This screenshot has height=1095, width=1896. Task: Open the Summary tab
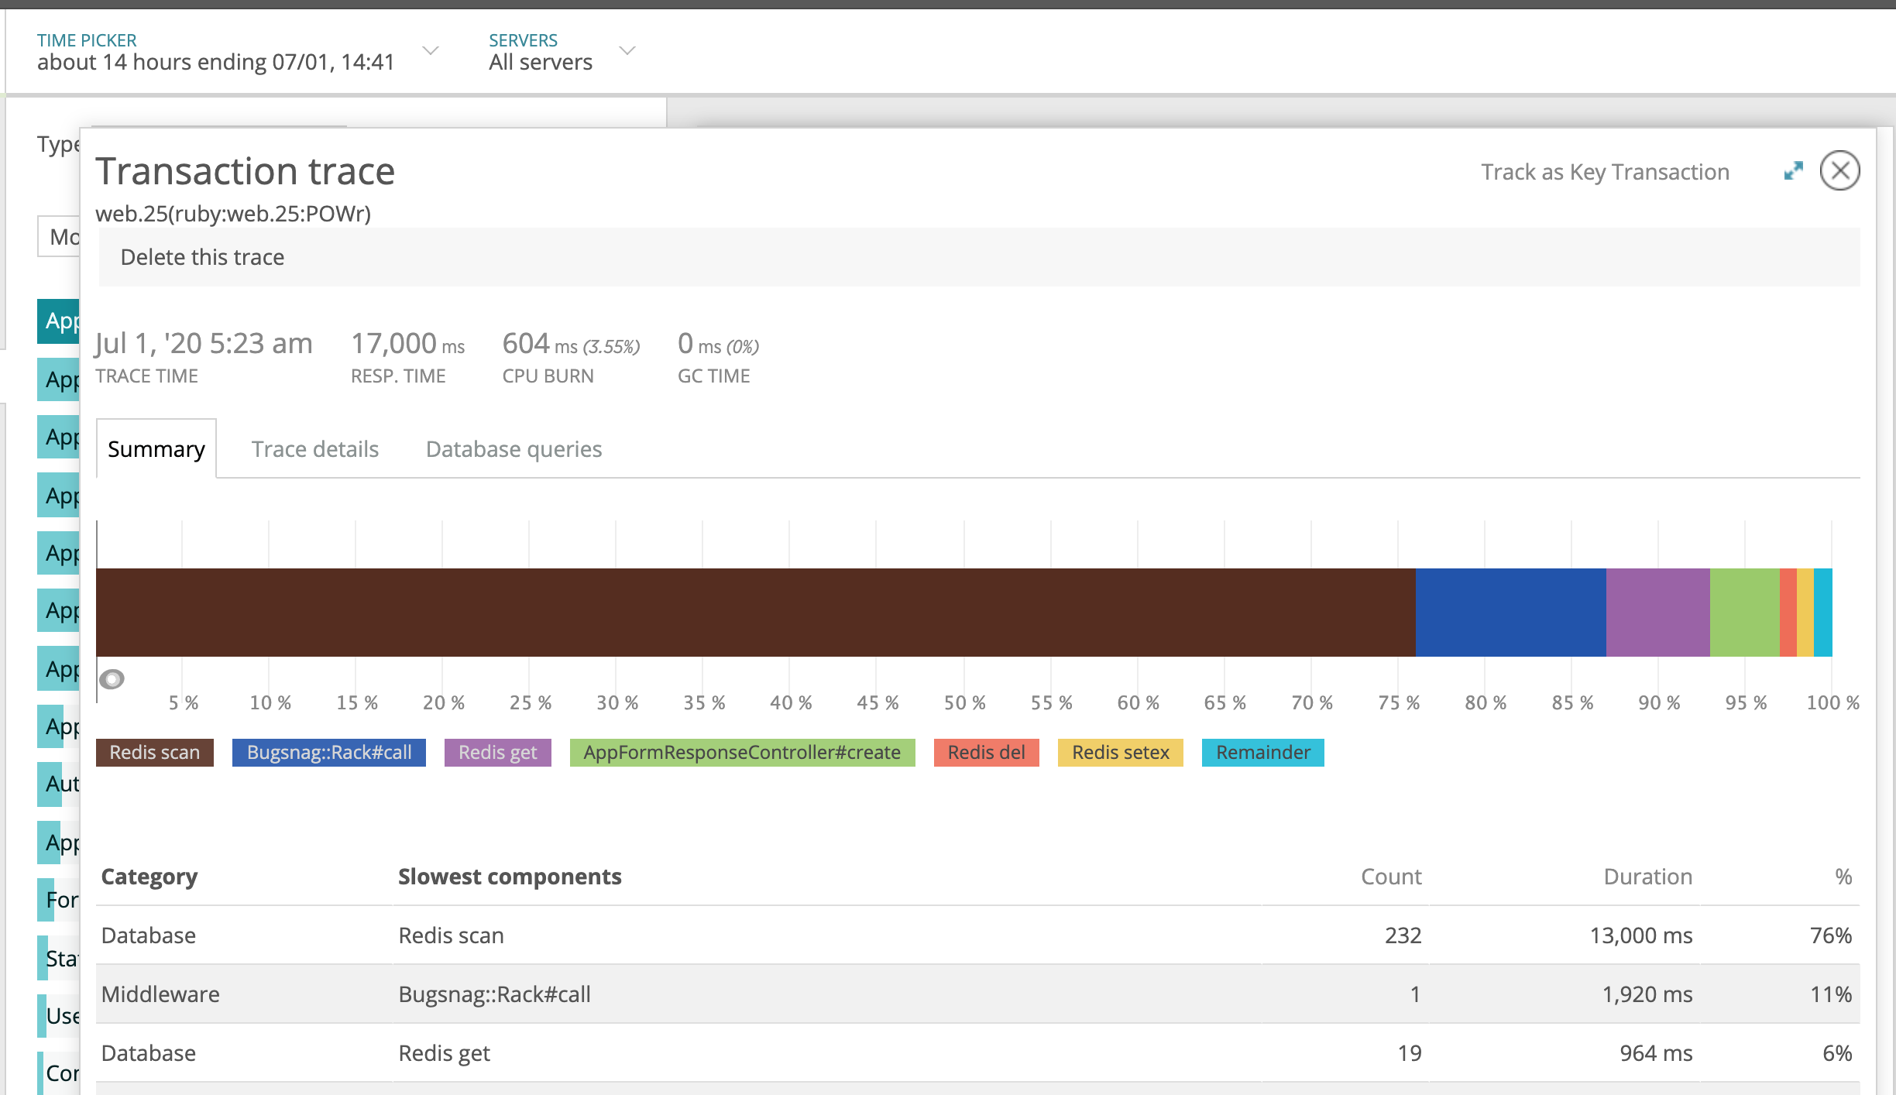point(156,449)
